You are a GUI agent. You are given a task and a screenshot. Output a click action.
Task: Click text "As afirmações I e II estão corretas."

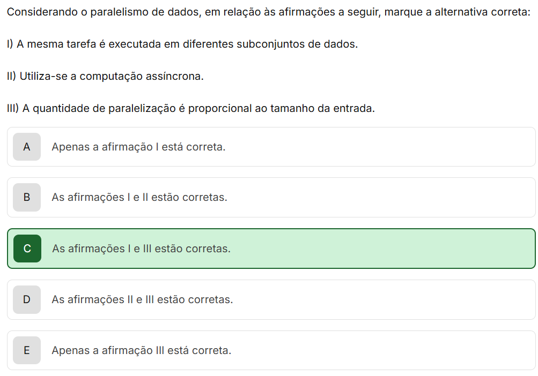pyautogui.click(x=139, y=197)
